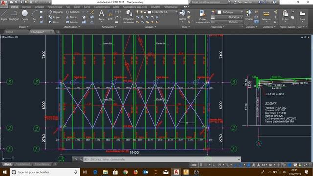This screenshot has height=176, width=313.
Task: Select the Polyligne tool
Action: tap(14, 15)
